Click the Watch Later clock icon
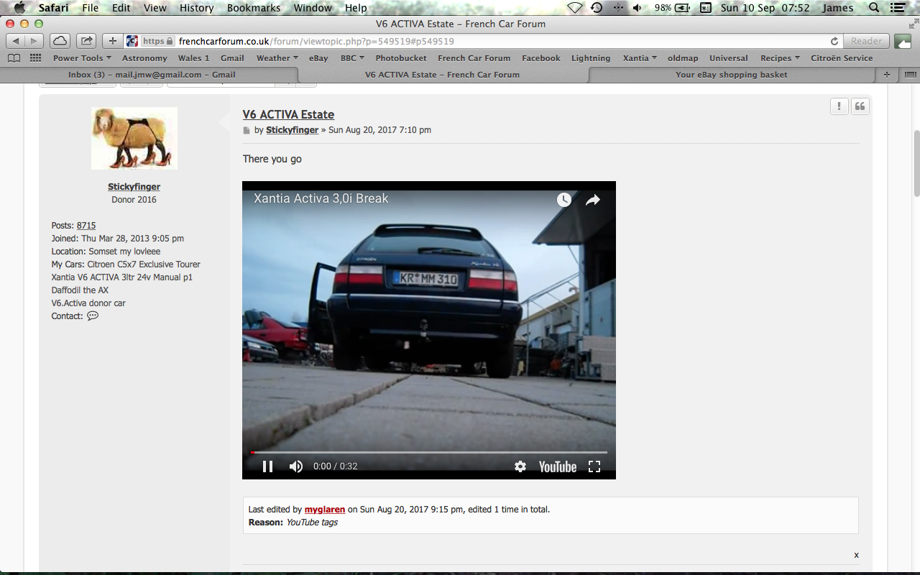 coord(564,200)
